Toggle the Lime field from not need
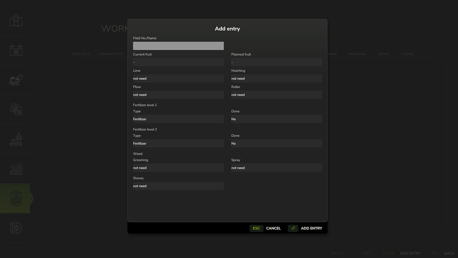The width and height of the screenshot is (458, 258). (178, 78)
